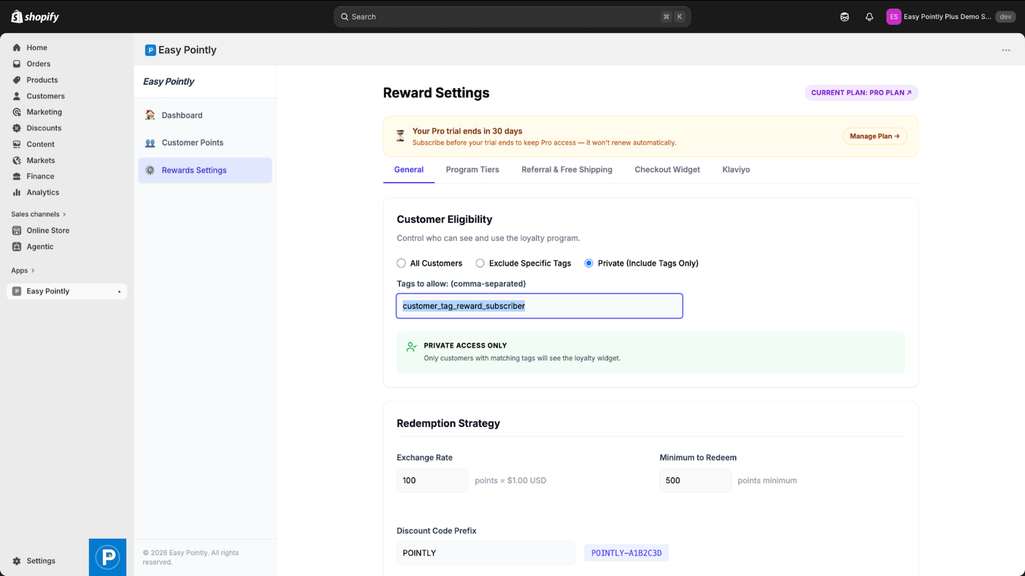The image size is (1025, 576).
Task: Click the Customer Eligibility heading
Action: tap(445, 220)
